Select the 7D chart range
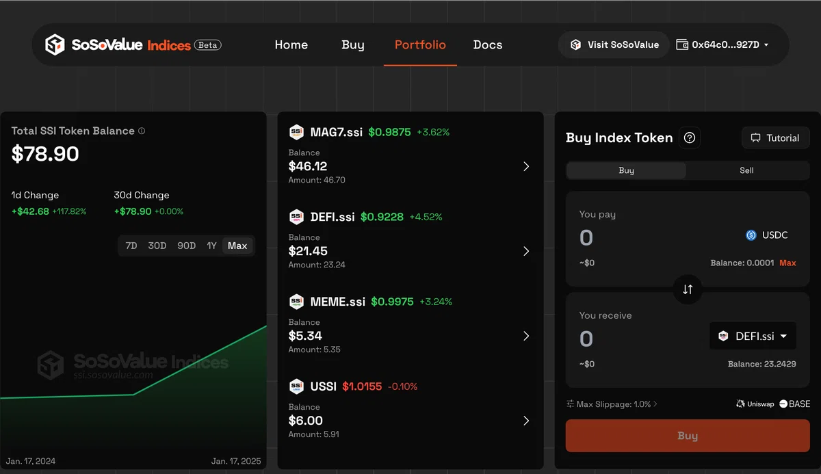Image resolution: width=821 pixels, height=474 pixels. point(131,246)
